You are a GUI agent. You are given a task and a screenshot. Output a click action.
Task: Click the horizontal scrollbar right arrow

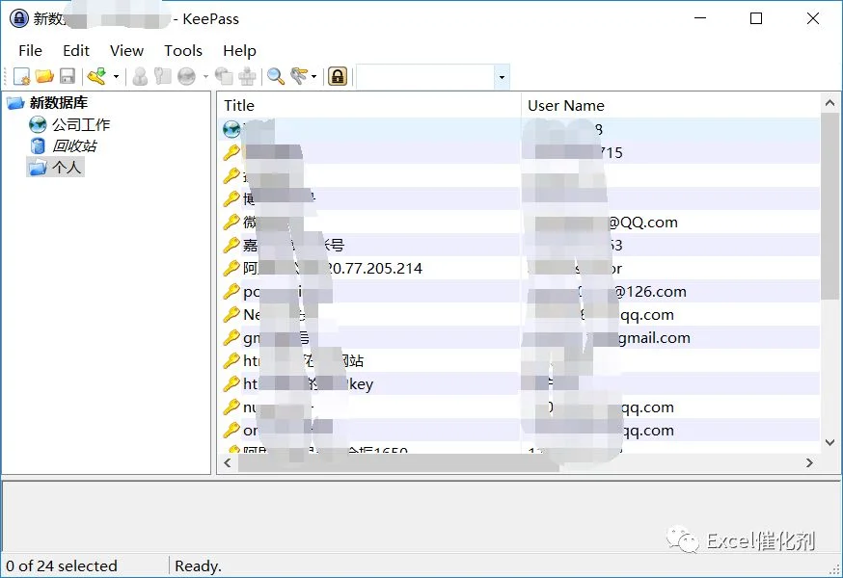809,463
